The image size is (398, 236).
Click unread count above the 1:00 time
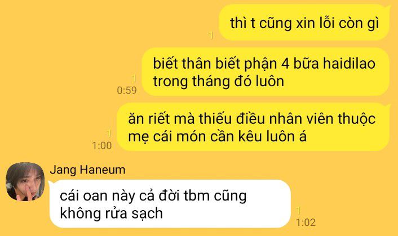click(109, 133)
